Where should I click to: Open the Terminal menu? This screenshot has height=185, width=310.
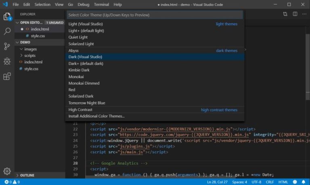click(101, 4)
